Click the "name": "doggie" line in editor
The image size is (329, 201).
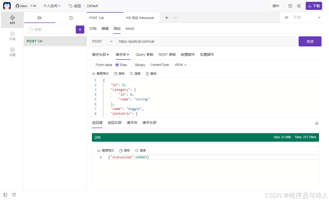[x=127, y=109]
